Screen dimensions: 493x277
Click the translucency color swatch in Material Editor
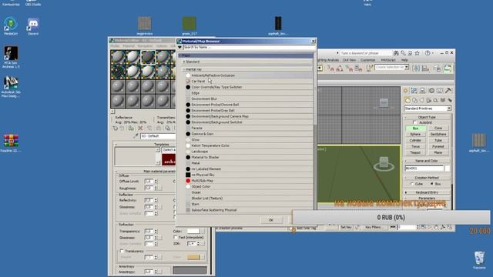[193, 257]
